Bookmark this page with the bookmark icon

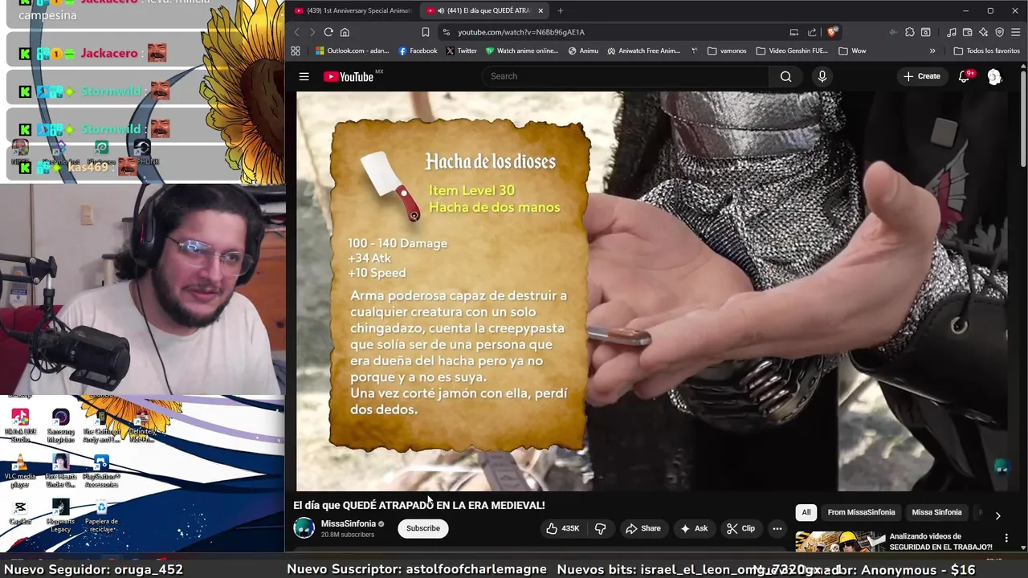click(x=426, y=32)
